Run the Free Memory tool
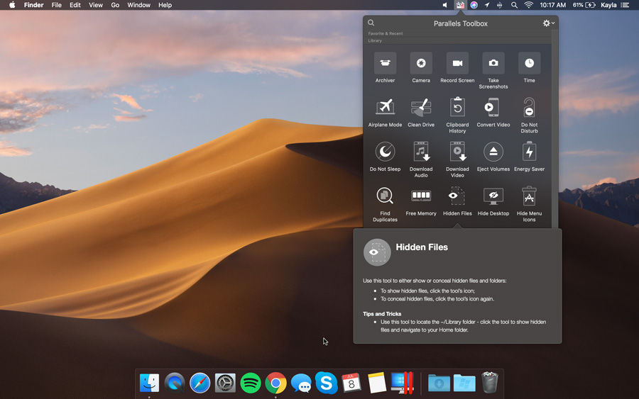This screenshot has width=639, height=399. click(x=421, y=201)
